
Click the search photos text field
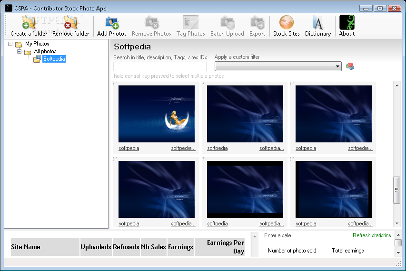(x=160, y=66)
